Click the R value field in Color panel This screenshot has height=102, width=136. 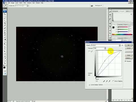click(130, 27)
